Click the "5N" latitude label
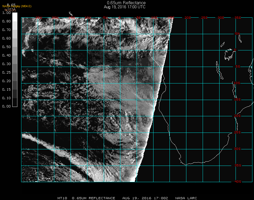Image resolution: width=254 pixels, height=200 pixels. (237, 34)
